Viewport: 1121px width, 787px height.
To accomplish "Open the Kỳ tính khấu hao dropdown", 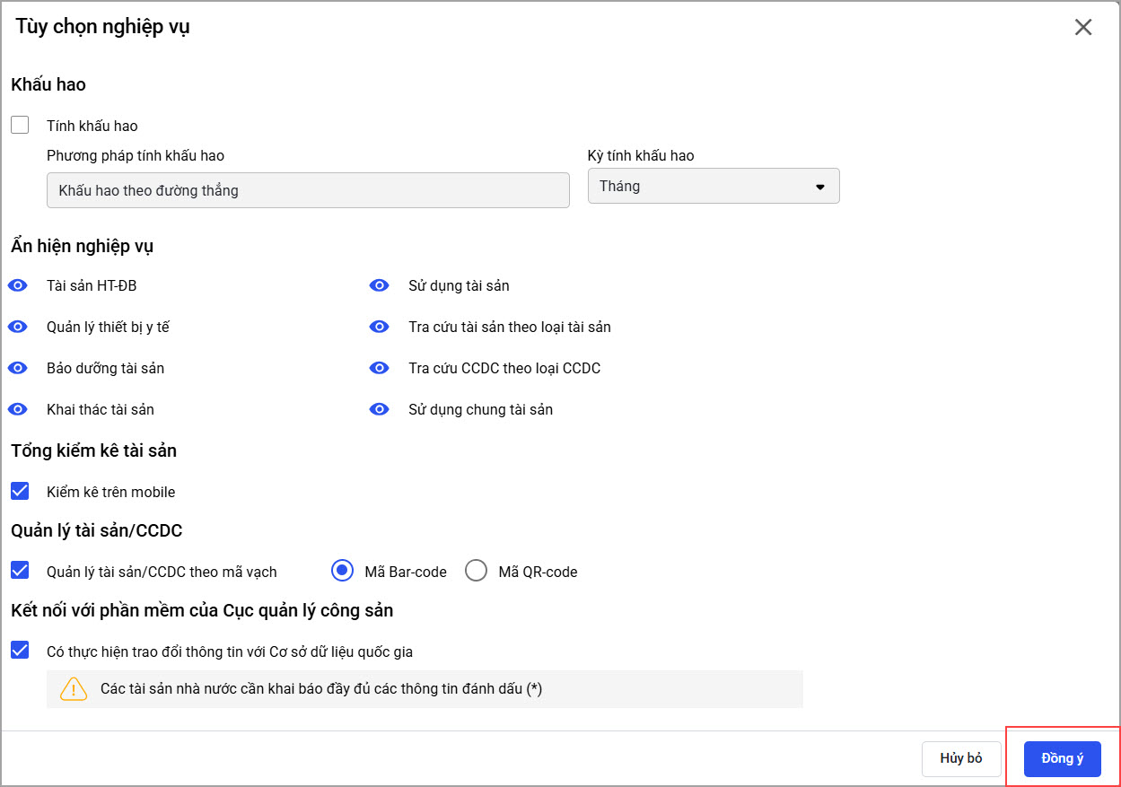I will [x=714, y=187].
